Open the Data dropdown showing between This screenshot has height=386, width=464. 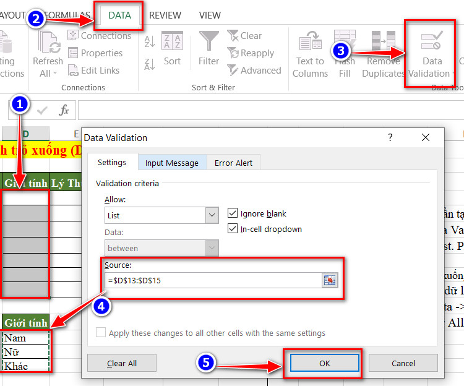click(161, 248)
